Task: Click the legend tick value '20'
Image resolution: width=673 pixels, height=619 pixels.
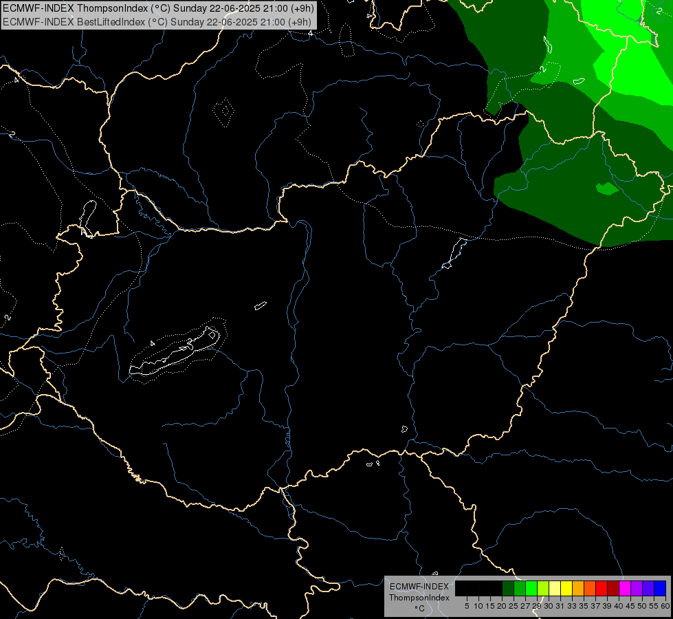Action: (502, 606)
